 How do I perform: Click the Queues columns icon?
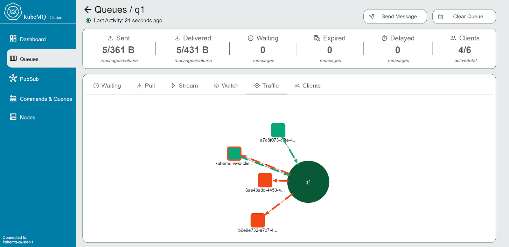13,58
